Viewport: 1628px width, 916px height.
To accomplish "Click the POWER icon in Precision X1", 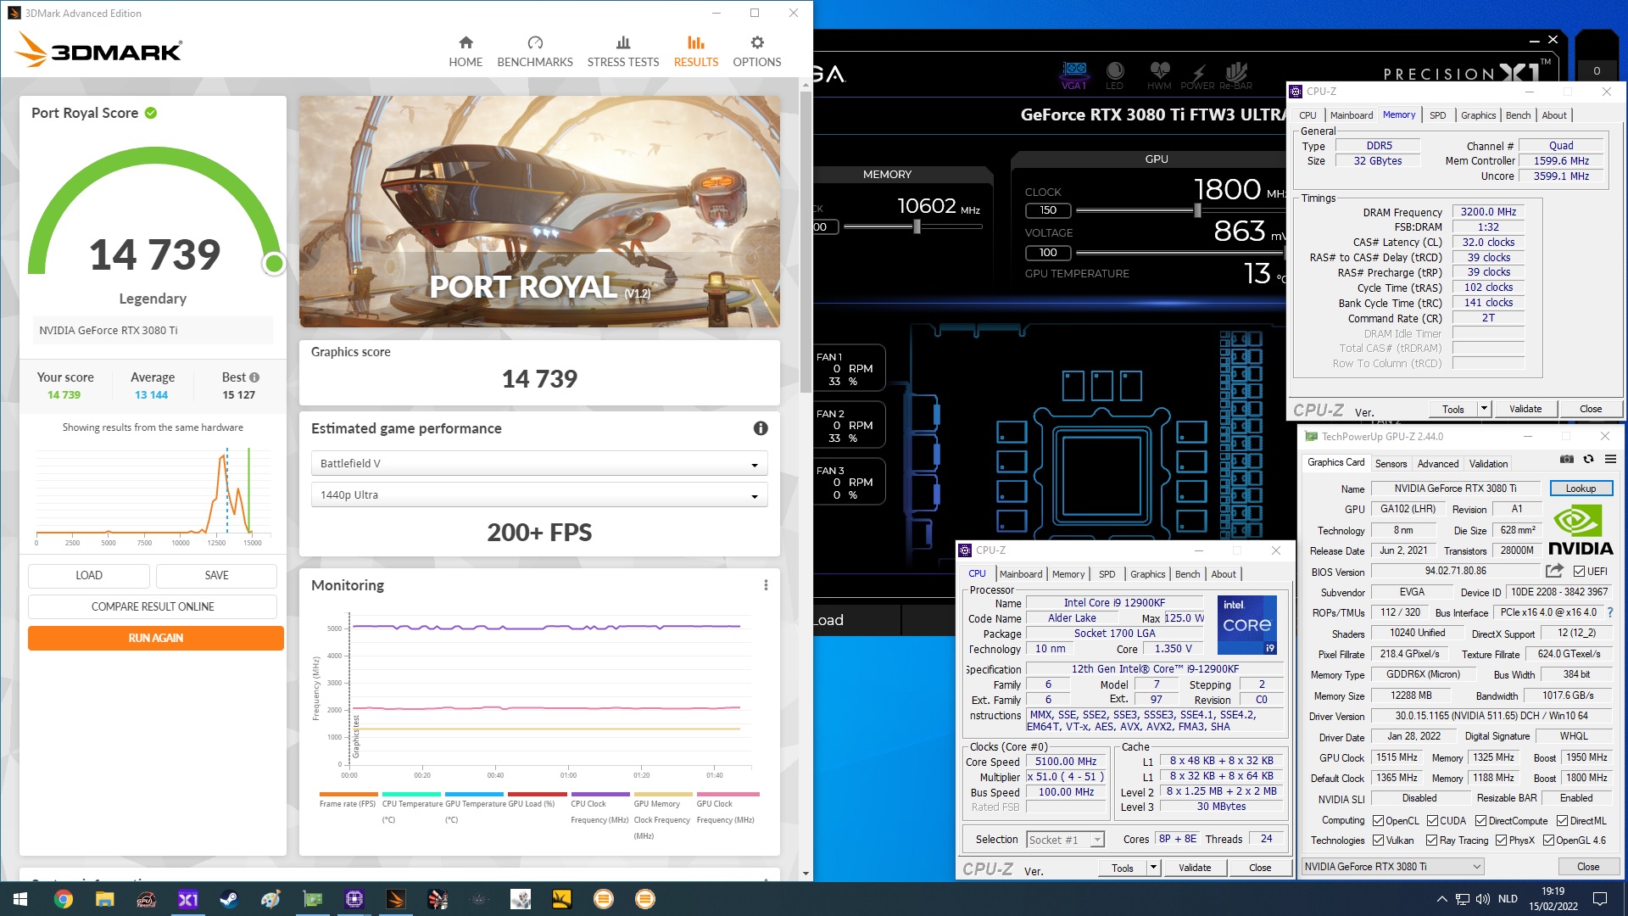I will click(1198, 75).
